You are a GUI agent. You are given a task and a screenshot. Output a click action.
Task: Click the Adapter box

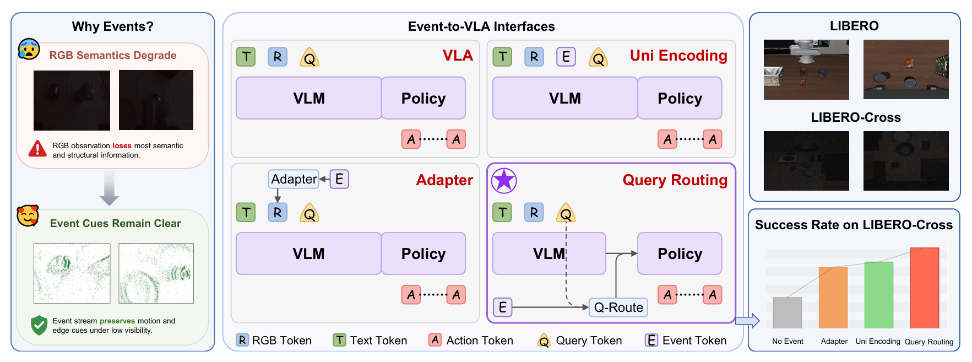pyautogui.click(x=294, y=179)
